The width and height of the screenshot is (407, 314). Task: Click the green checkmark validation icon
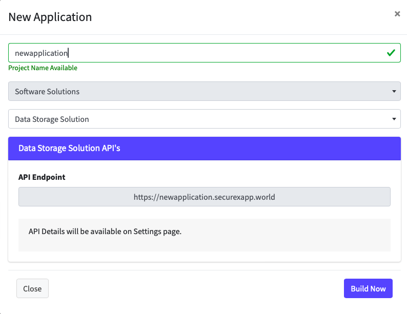391,53
